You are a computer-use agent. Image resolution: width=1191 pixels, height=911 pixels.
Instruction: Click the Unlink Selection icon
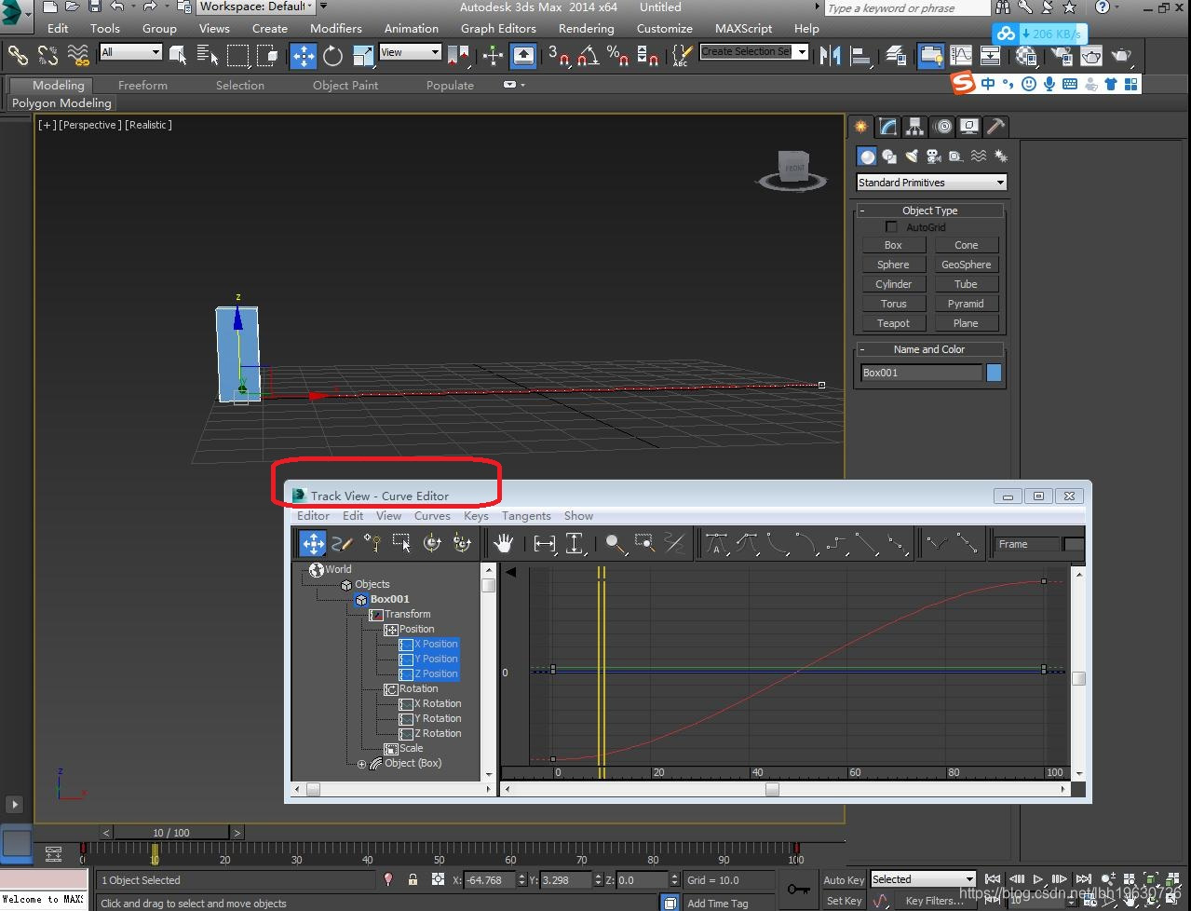[47, 56]
